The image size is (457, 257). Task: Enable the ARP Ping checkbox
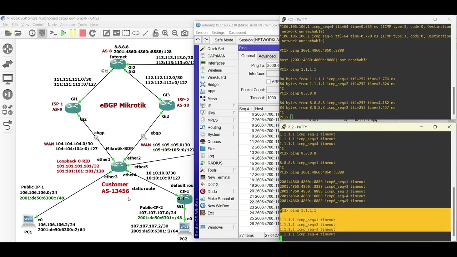pyautogui.click(x=268, y=82)
